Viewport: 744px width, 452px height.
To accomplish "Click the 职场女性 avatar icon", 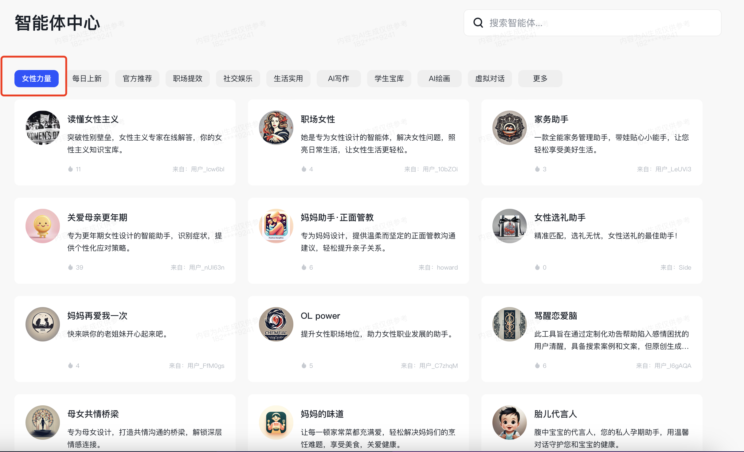I will click(276, 128).
